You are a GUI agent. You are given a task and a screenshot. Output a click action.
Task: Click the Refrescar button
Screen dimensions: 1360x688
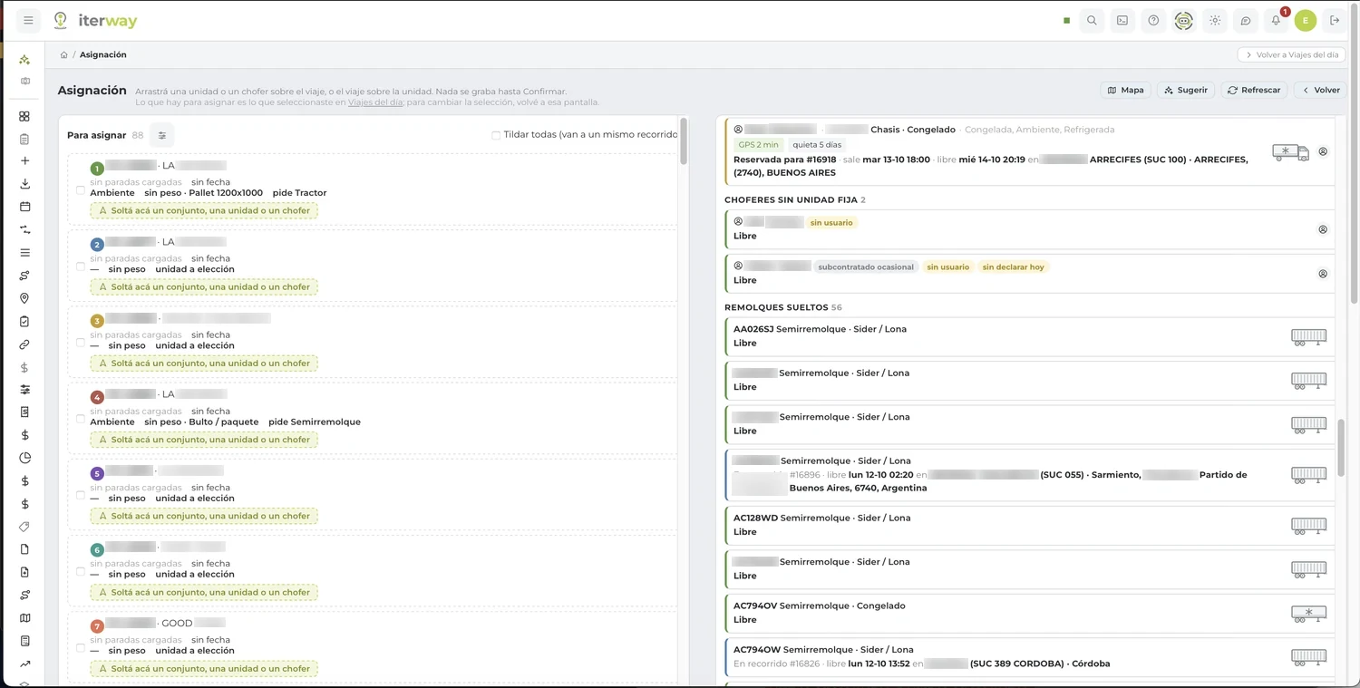tap(1254, 90)
